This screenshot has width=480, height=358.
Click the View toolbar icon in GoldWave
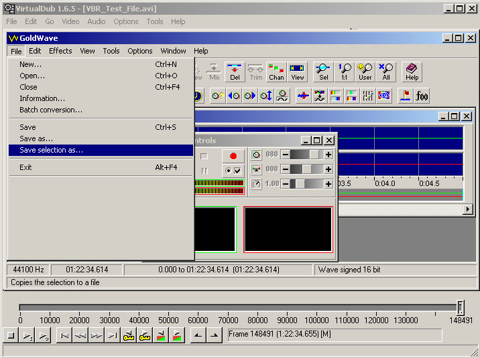coord(297,72)
